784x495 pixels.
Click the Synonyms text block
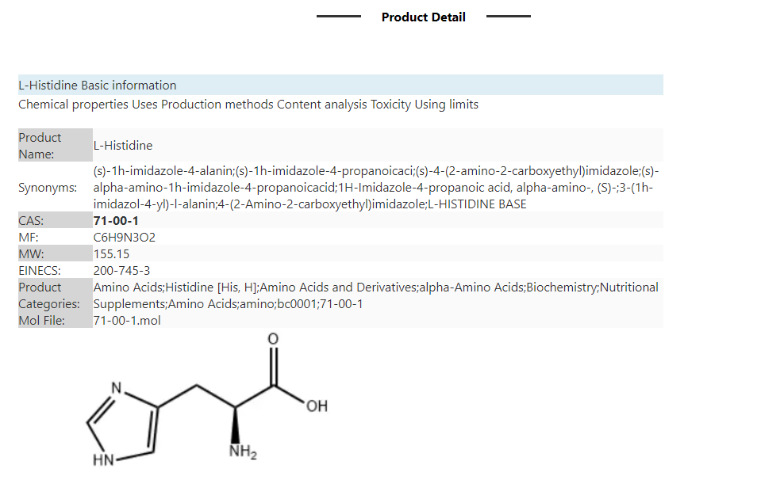pyautogui.click(x=376, y=187)
